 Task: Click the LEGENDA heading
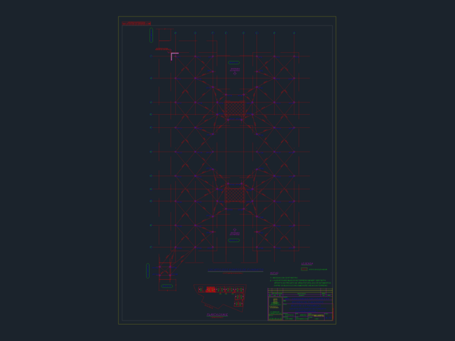click(x=307, y=264)
